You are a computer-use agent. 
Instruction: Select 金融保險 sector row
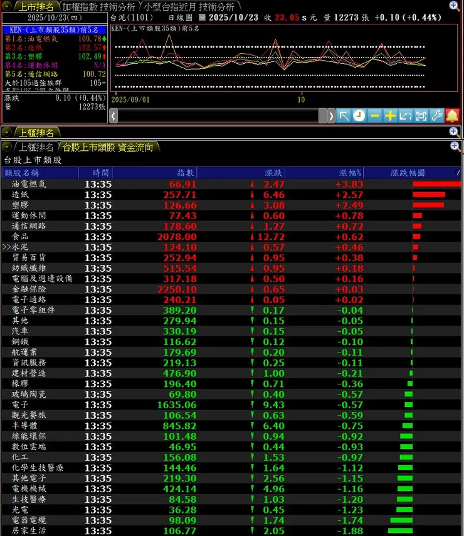(231, 289)
